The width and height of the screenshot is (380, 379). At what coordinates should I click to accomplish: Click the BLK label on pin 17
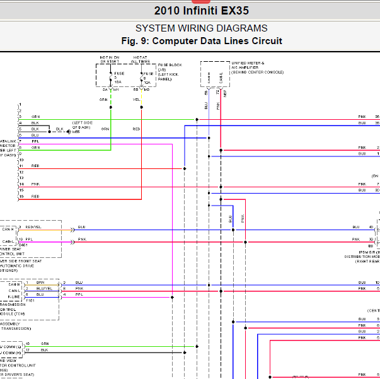(44, 350)
